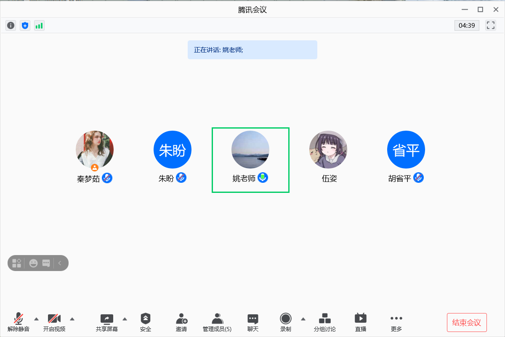Click the blue security shield icon

pos(25,26)
